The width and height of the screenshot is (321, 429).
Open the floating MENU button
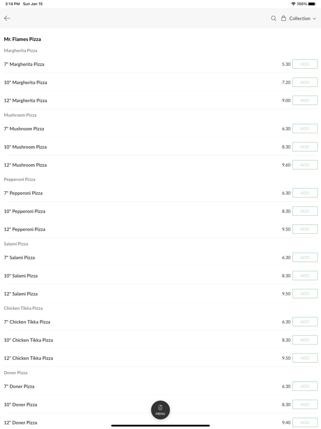click(160, 410)
